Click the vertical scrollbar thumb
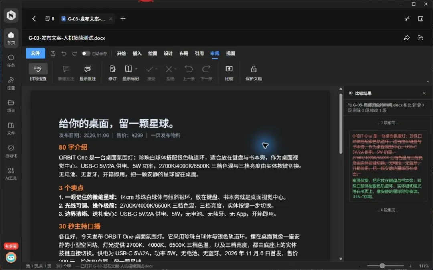 coord(341,124)
